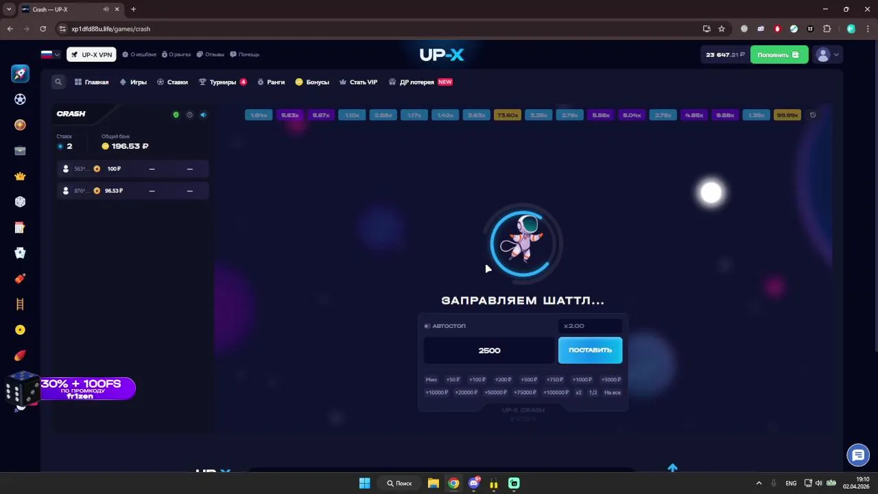Open the user profile avatar
The height and width of the screenshot is (494, 878).
pos(822,55)
